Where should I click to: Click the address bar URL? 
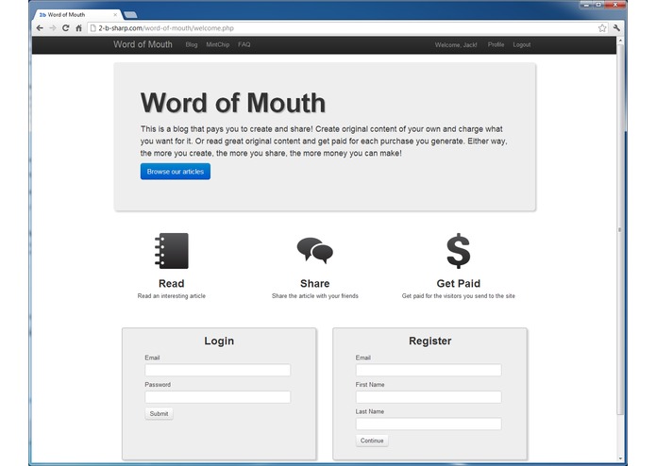coord(166,28)
